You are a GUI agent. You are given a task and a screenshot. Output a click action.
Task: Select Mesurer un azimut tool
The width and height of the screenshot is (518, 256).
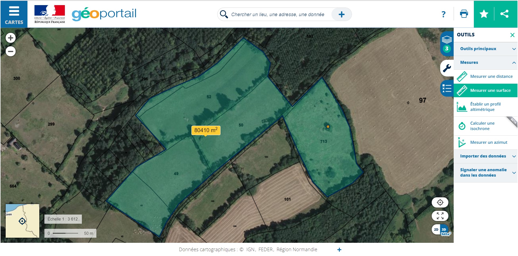pyautogui.click(x=486, y=142)
